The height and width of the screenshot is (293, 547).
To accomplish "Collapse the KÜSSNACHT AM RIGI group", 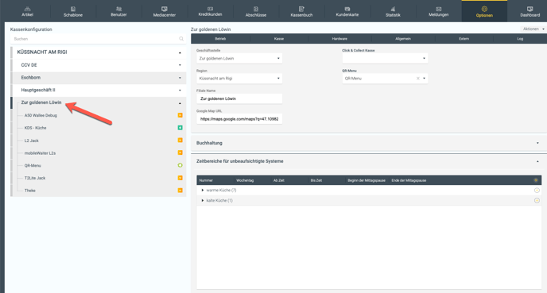I will click(x=180, y=52).
